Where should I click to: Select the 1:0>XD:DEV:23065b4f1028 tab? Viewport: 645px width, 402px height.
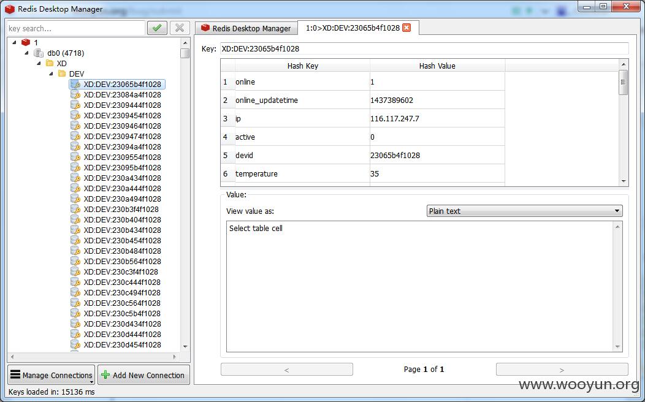[357, 28]
